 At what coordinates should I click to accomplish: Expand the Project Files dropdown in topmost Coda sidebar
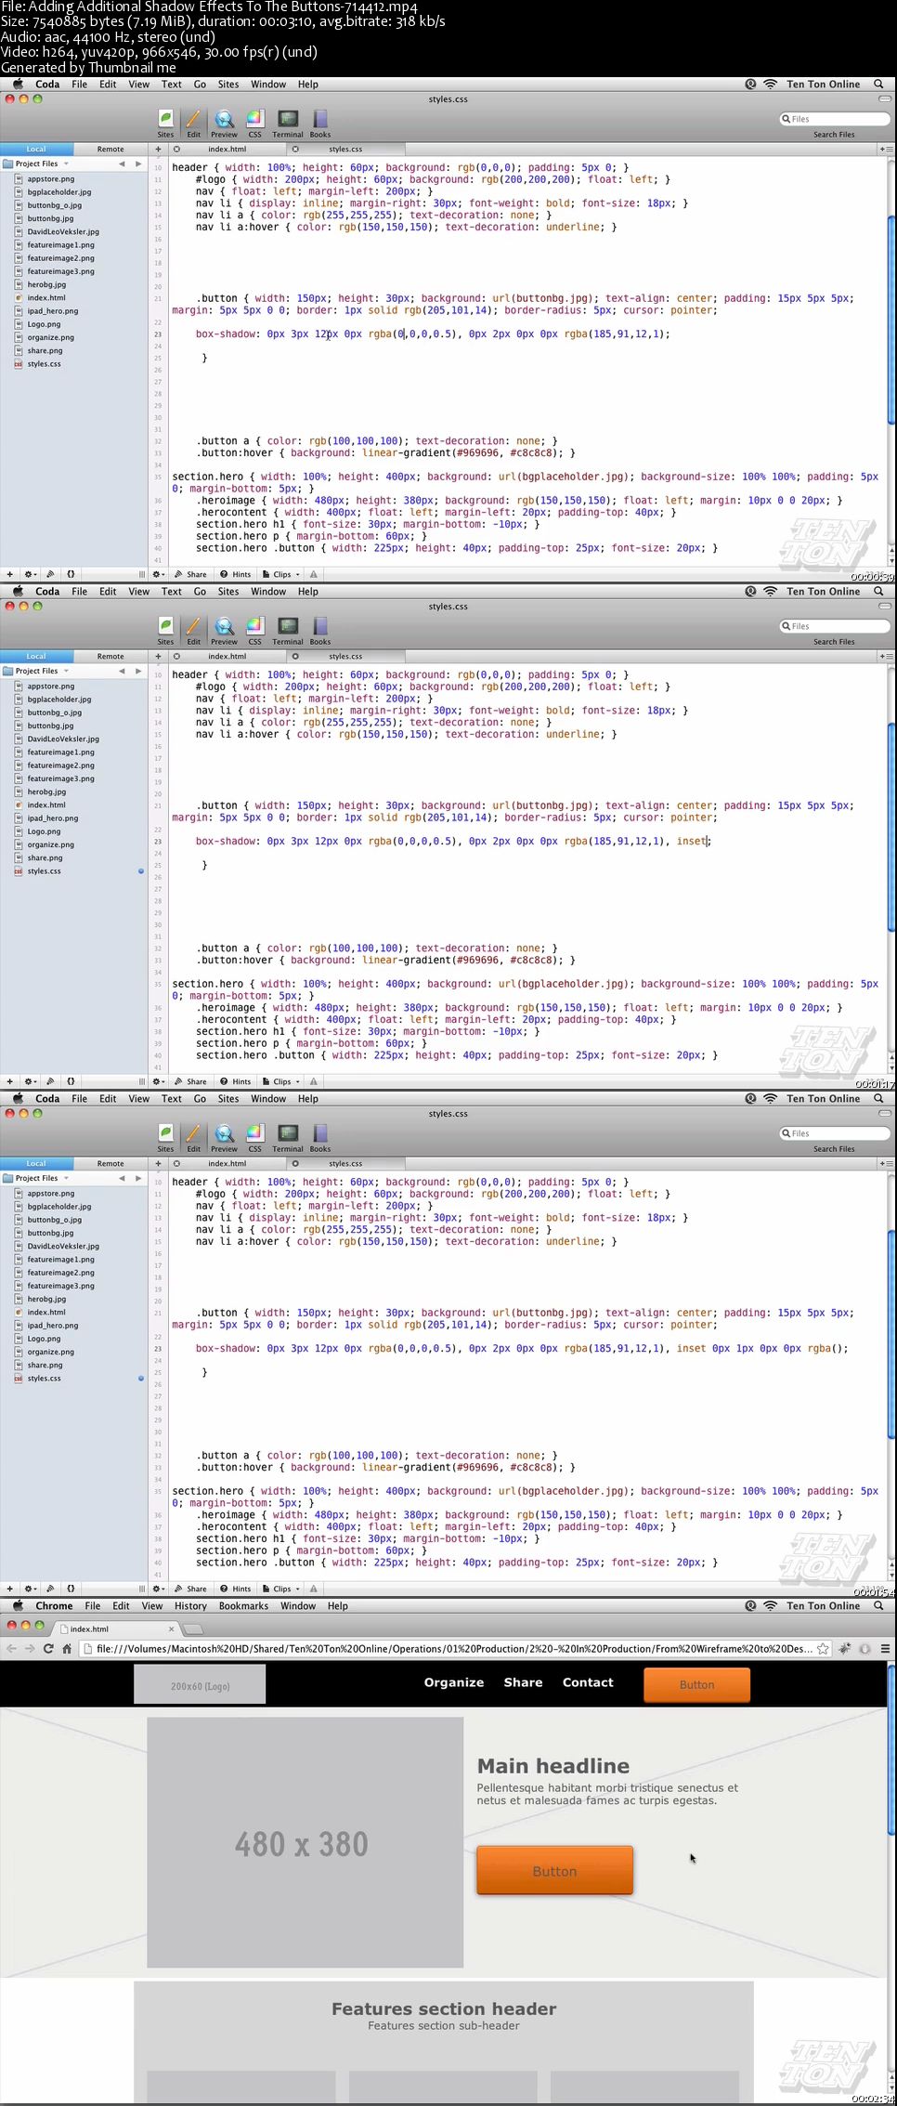[37, 164]
